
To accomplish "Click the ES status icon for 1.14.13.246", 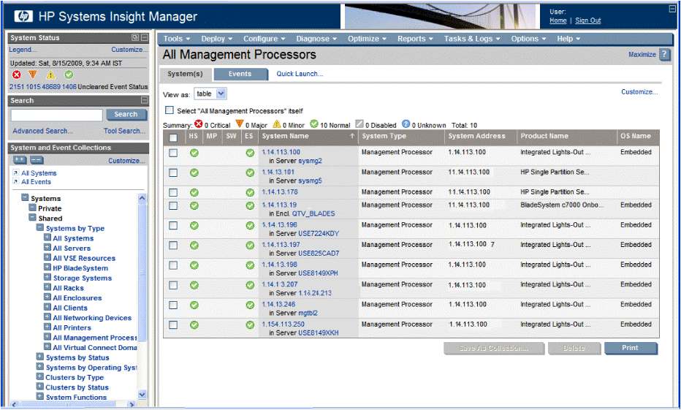I will (x=250, y=305).
